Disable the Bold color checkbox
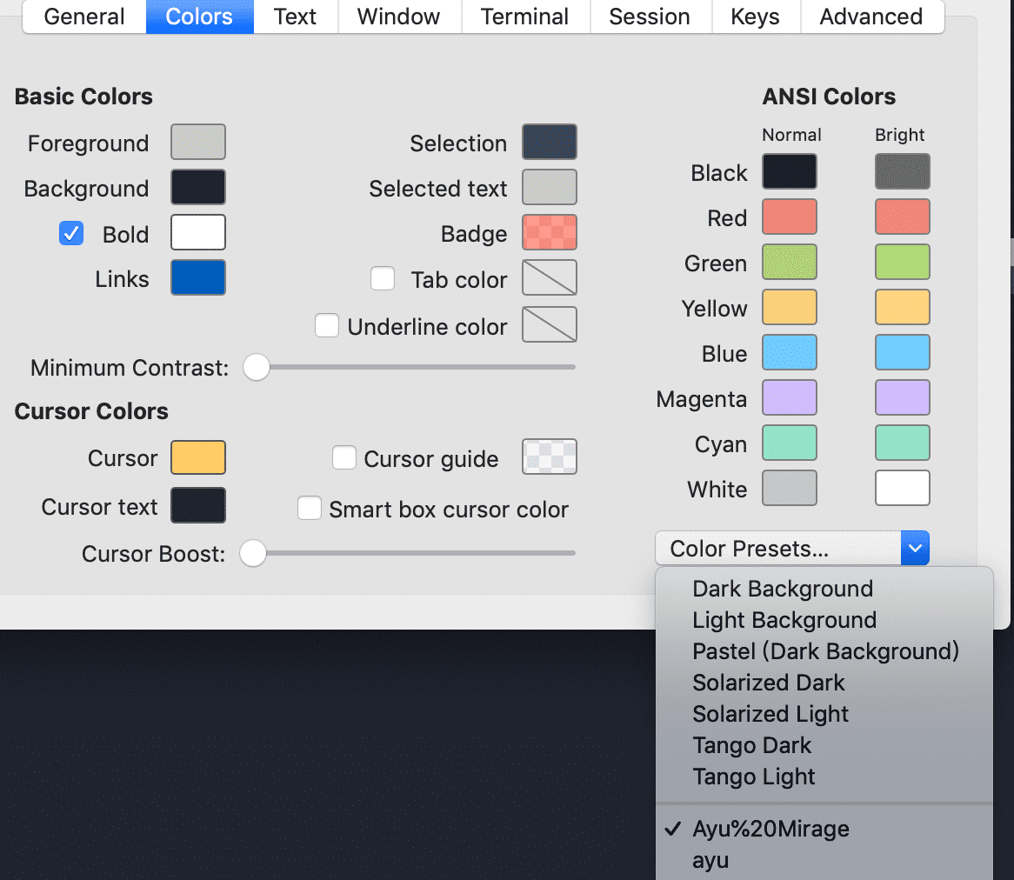Viewport: 1014px width, 880px height. point(71,233)
